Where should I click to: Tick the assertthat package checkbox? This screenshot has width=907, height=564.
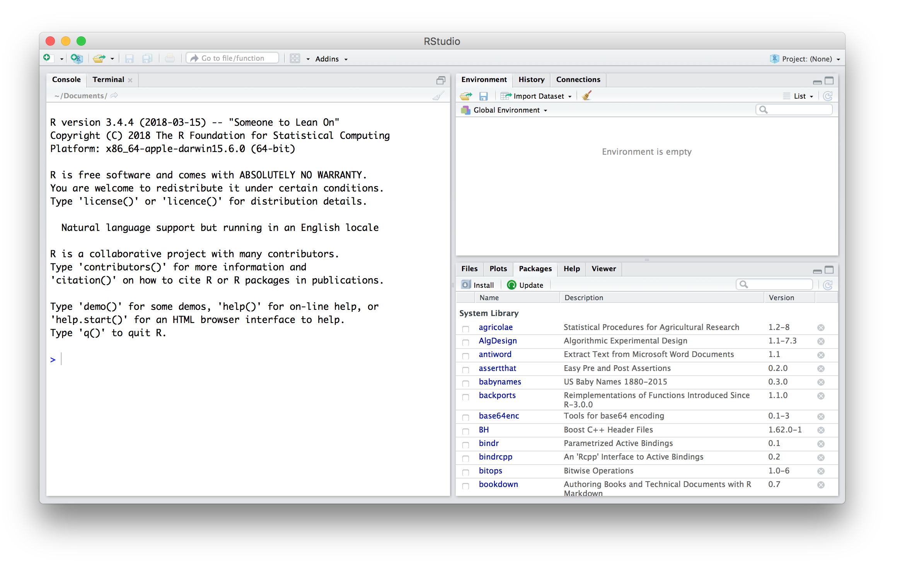coord(465,370)
